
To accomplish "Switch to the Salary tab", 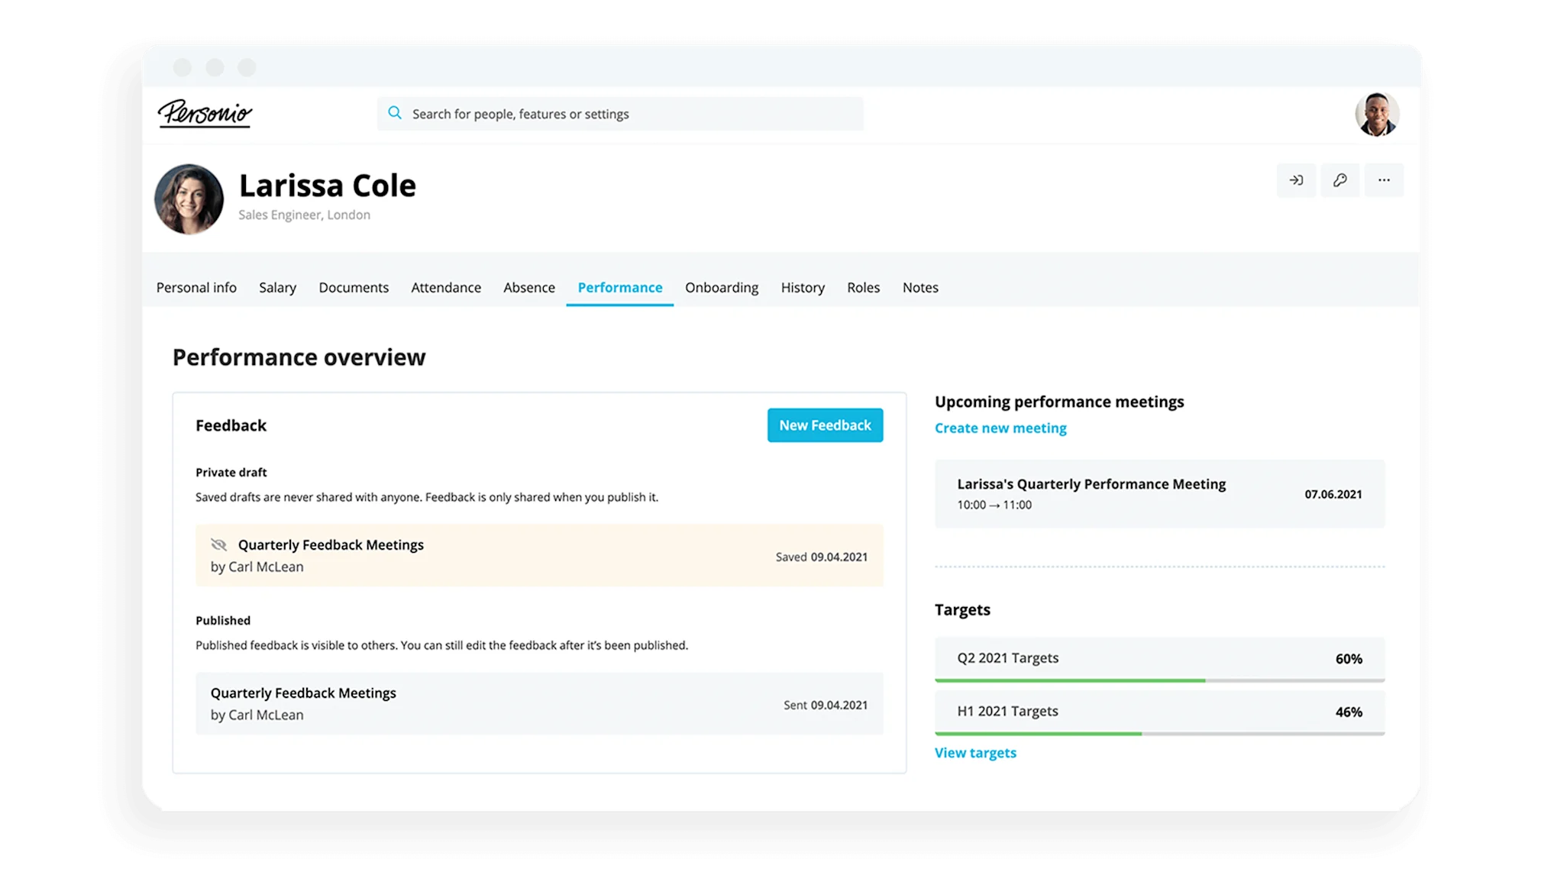I will 277,288.
